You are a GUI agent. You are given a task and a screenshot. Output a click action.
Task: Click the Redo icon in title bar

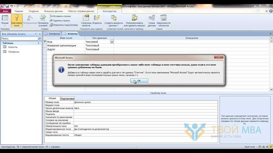coord(18,6)
